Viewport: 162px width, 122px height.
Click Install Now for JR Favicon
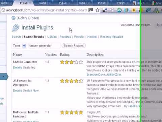click(31, 90)
